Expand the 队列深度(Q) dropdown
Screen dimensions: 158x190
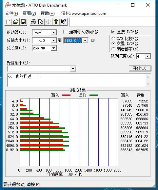[x=148, y=56]
